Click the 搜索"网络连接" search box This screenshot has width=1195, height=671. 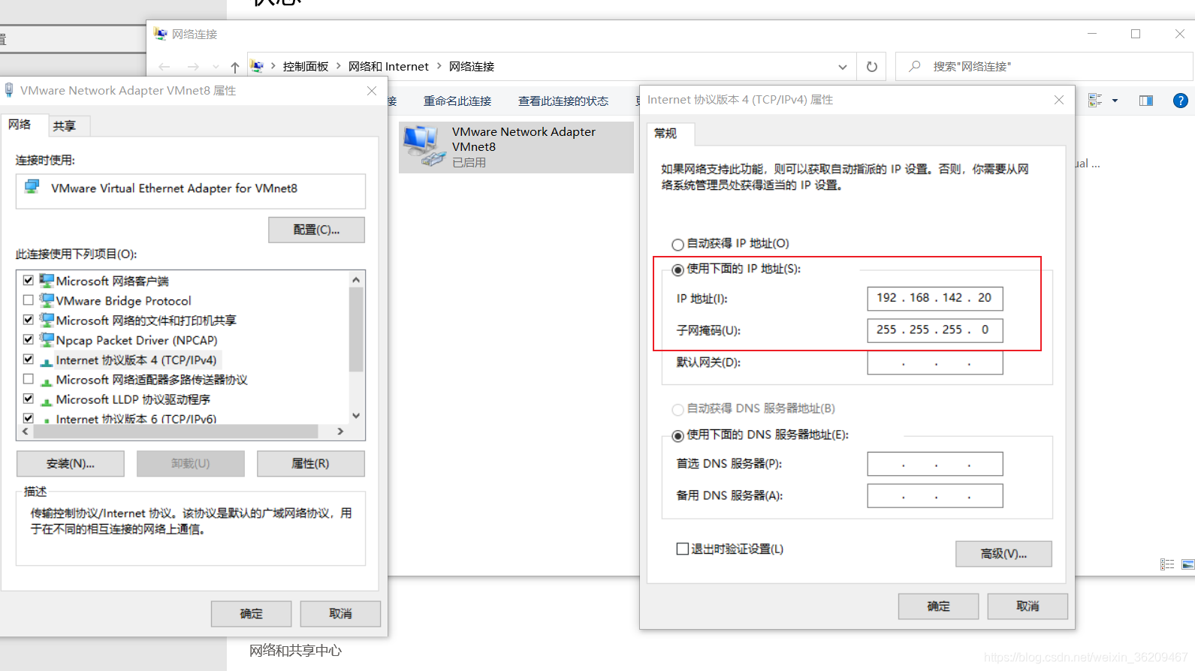tap(1045, 67)
